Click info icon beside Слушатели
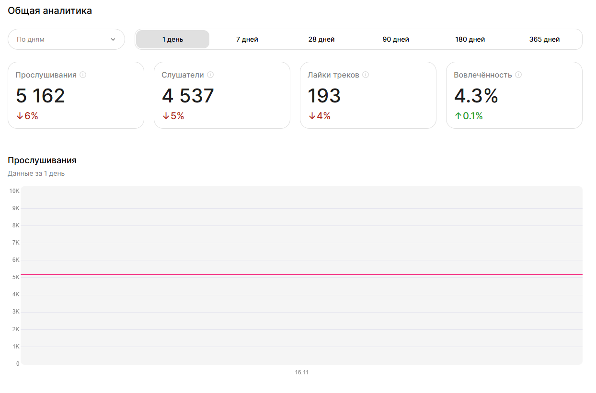 coord(210,75)
